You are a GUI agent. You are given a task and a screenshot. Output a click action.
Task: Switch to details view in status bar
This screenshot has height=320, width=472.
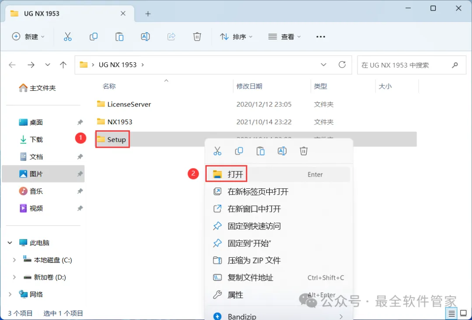451,314
